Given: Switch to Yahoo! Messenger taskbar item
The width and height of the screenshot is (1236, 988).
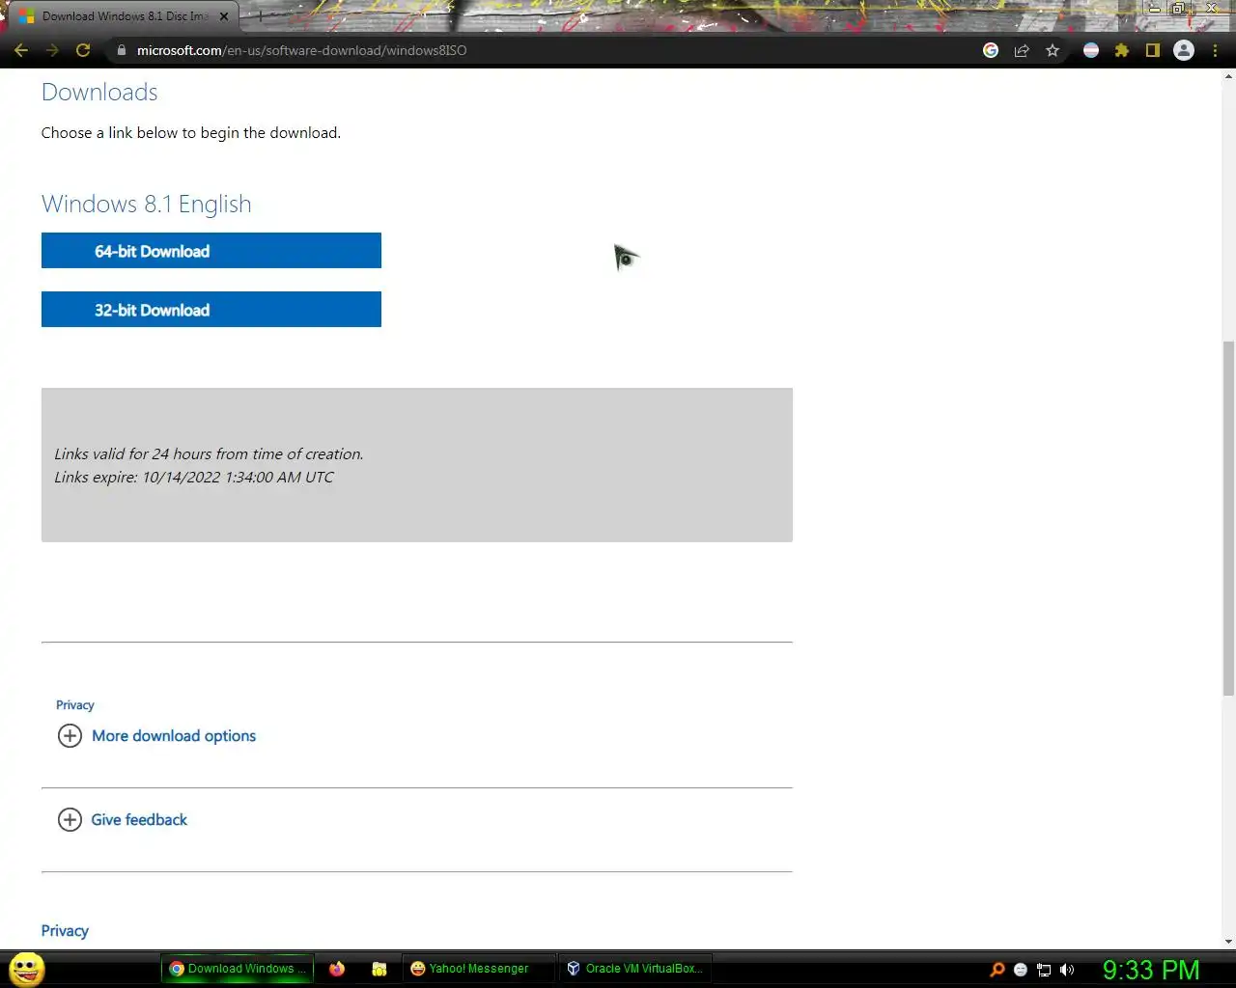Looking at the screenshot, I should [478, 969].
